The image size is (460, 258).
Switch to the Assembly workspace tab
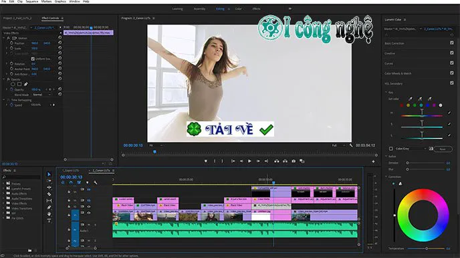[199, 9]
